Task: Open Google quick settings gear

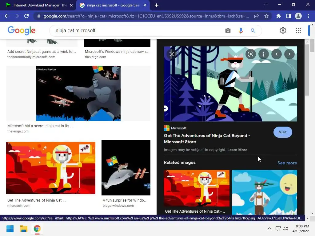Action: (283, 30)
